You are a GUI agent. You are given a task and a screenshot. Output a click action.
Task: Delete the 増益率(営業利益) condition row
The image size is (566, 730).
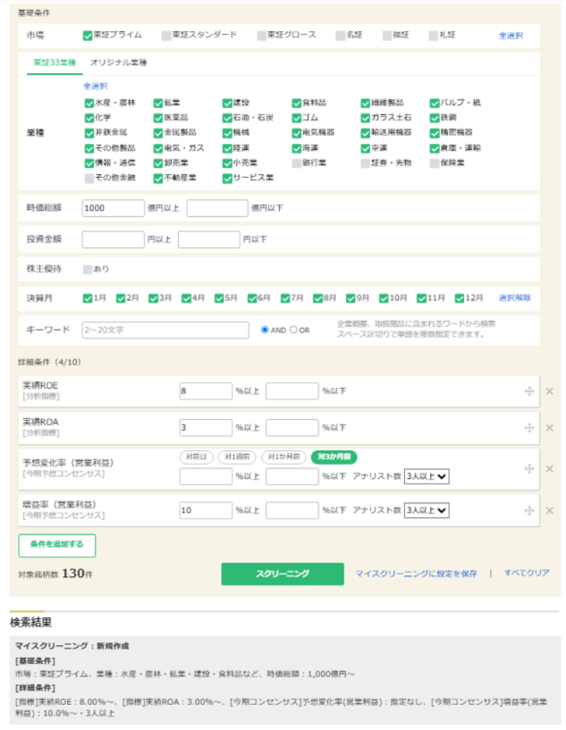[549, 510]
